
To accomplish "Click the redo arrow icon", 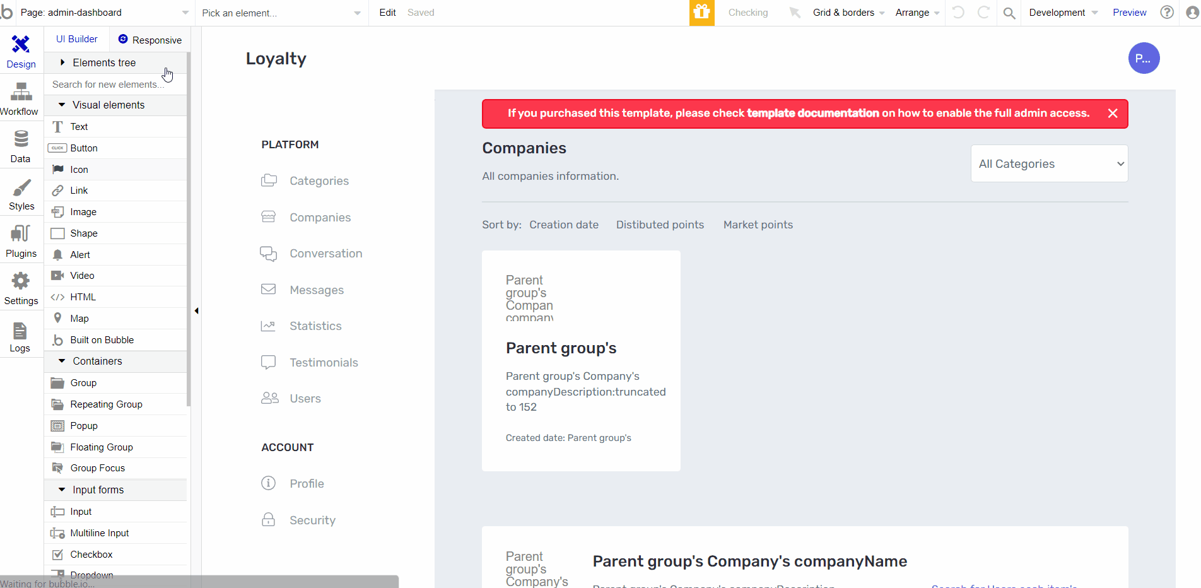I will pos(983,13).
